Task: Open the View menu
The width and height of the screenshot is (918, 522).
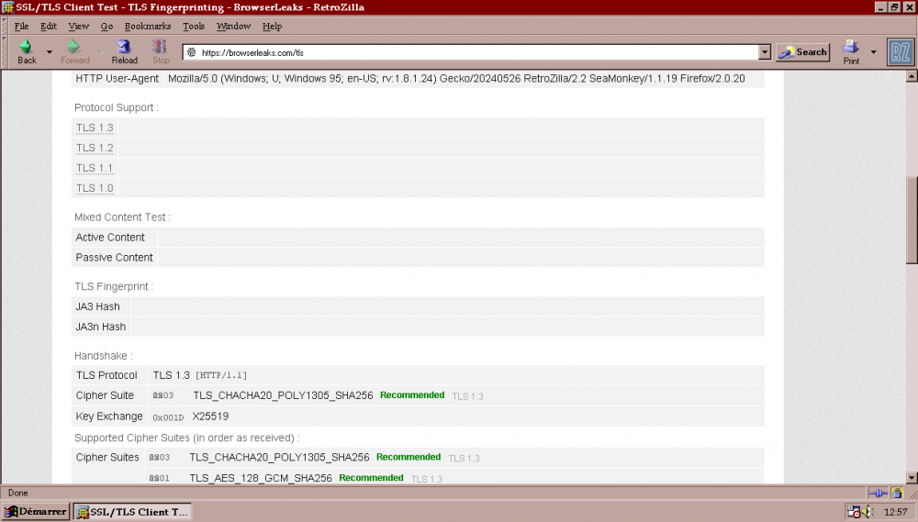Action: (79, 27)
